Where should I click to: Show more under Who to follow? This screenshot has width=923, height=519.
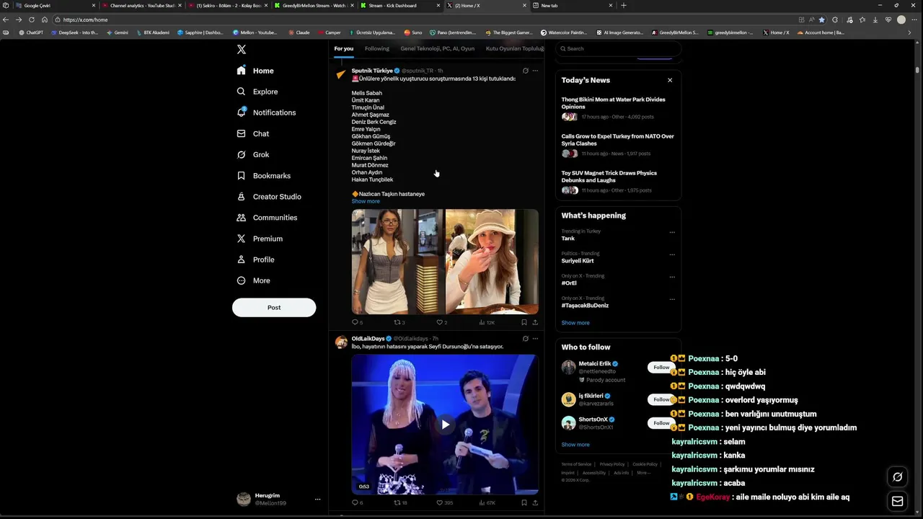[575, 445]
